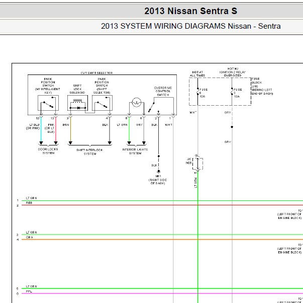Click the "LT GRN" wire label at pin 5

pos(122,125)
